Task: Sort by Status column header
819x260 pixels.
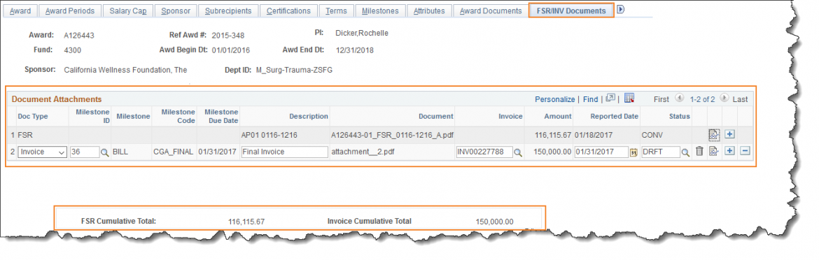Action: [679, 116]
